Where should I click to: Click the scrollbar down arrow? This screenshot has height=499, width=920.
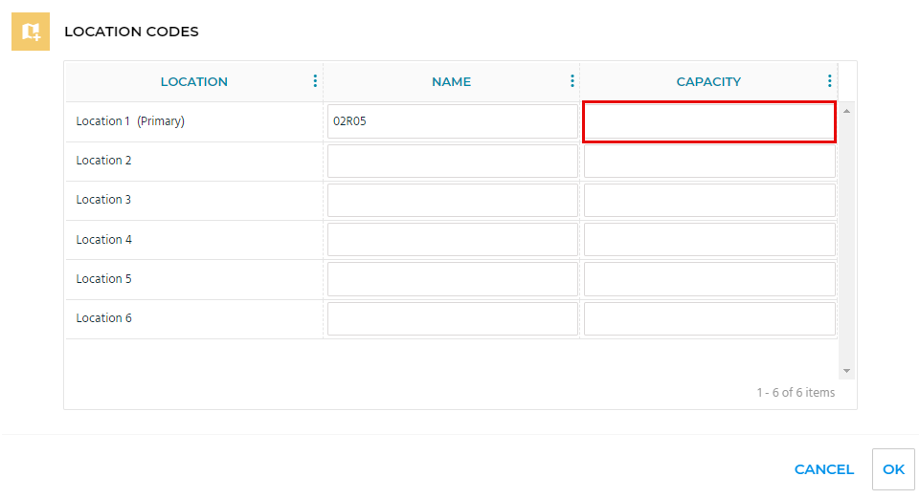[x=846, y=370]
